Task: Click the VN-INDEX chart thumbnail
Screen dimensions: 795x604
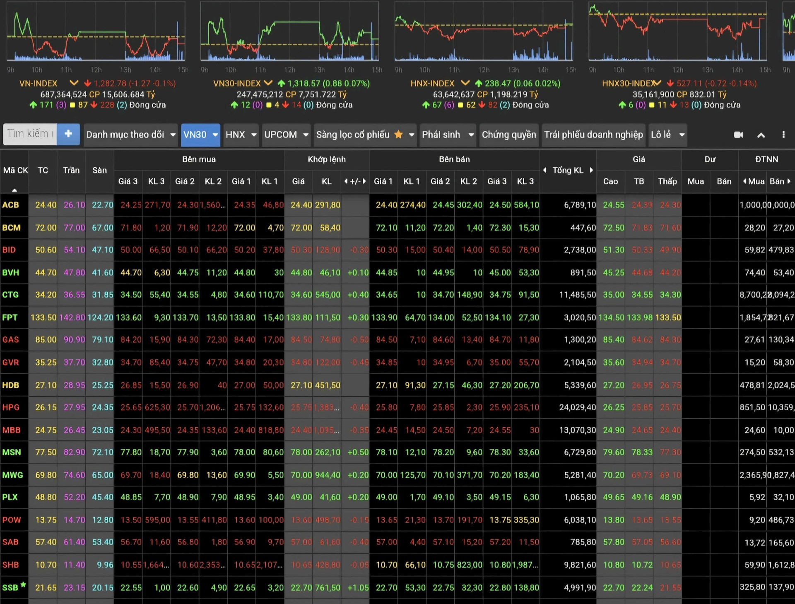Action: [x=96, y=31]
